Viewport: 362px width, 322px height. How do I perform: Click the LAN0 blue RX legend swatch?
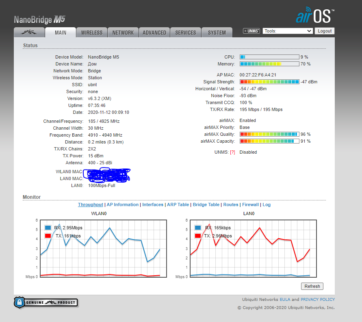[198, 228]
